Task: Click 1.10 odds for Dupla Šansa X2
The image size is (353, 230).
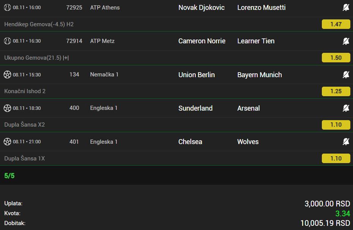Action: click(x=336, y=125)
